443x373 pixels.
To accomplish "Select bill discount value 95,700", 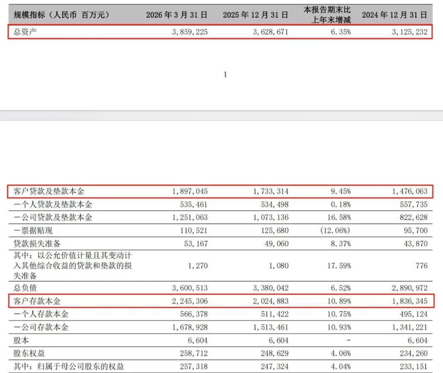I will 416,231.
